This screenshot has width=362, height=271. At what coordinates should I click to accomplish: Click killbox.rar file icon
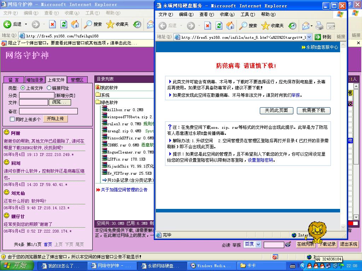[104, 109]
